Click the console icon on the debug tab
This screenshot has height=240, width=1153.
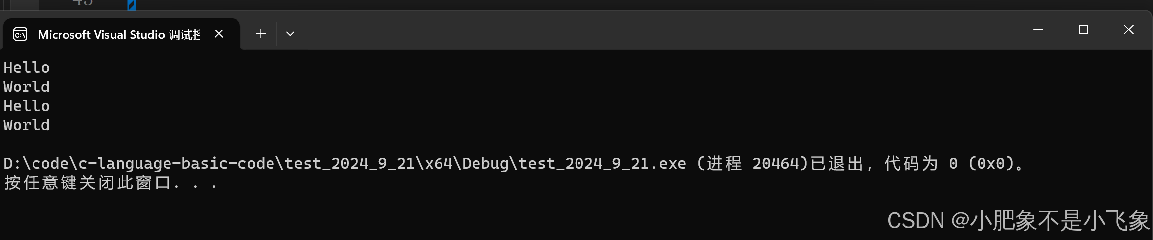pyautogui.click(x=20, y=34)
